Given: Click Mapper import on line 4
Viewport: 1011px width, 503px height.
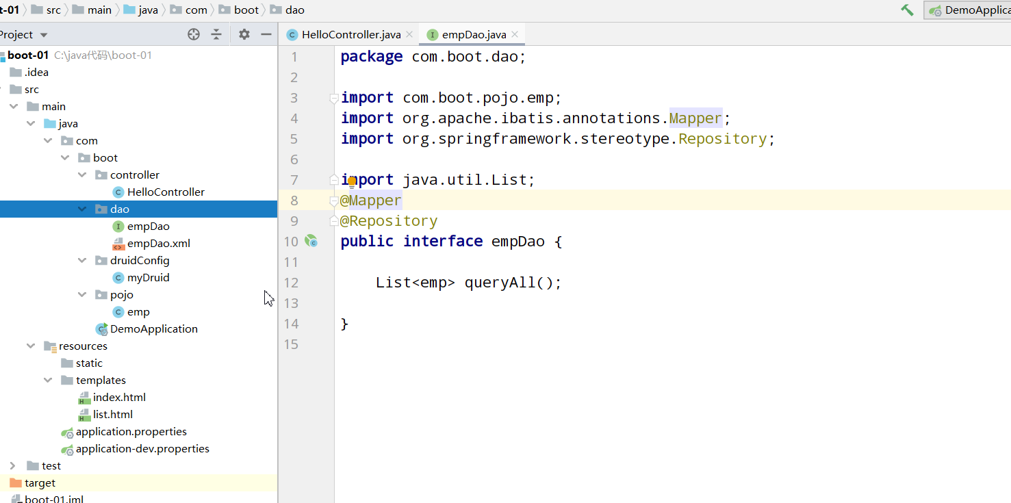Looking at the screenshot, I should (696, 118).
